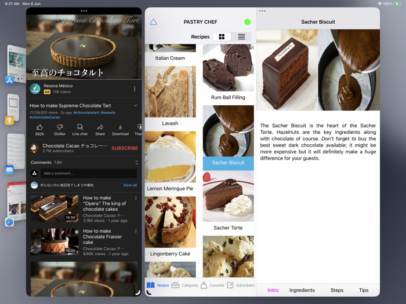Select the Italian Cream recipe

pyautogui.click(x=170, y=53)
